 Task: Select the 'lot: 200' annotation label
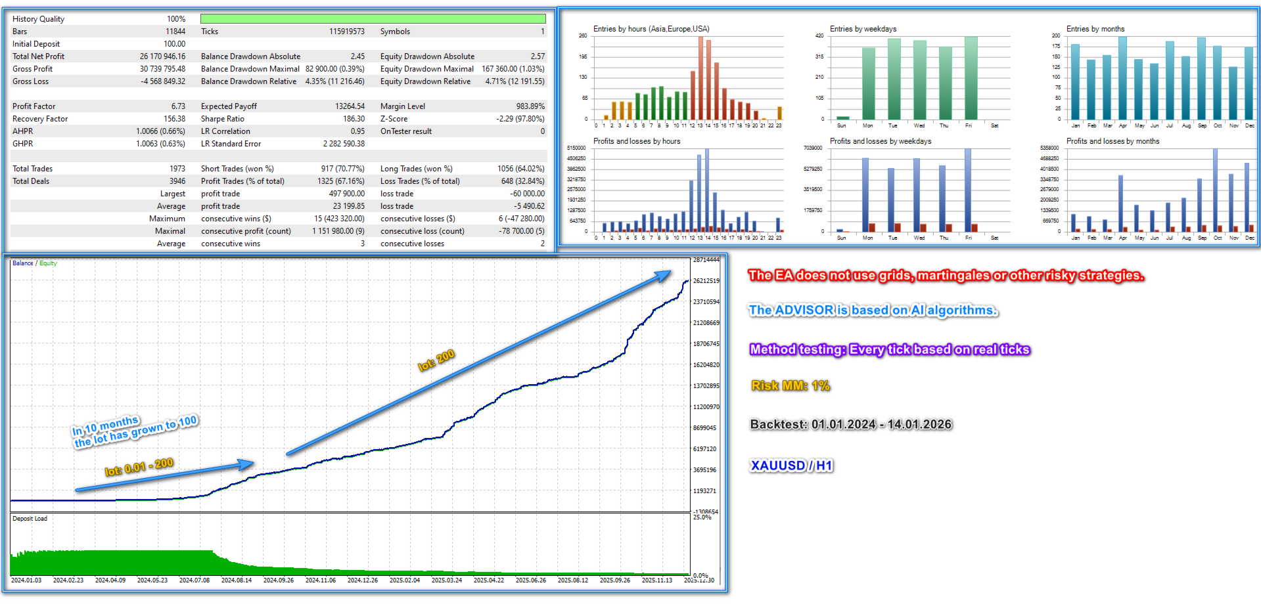(x=436, y=360)
